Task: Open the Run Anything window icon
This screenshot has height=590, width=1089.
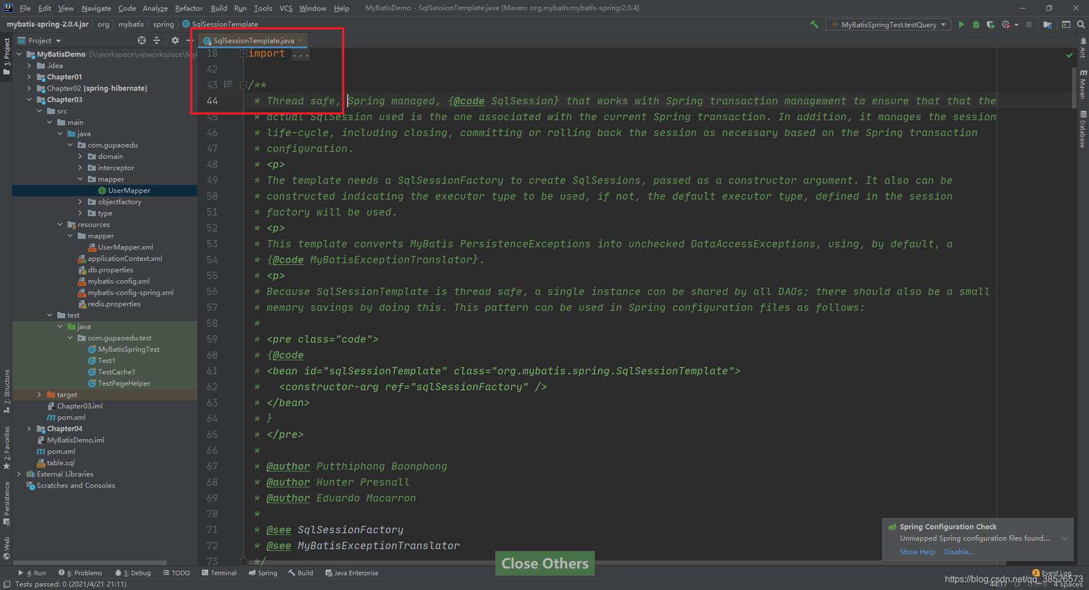Action: coord(1066,24)
